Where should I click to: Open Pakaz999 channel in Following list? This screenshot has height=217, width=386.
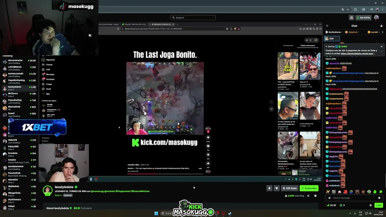coord(19,148)
